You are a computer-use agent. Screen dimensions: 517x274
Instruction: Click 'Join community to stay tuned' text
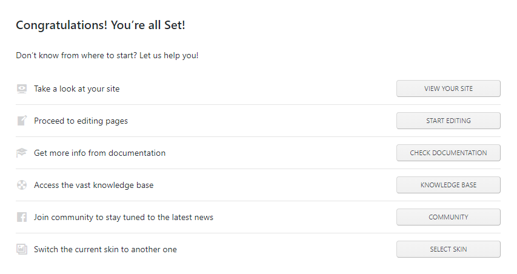[x=123, y=217]
